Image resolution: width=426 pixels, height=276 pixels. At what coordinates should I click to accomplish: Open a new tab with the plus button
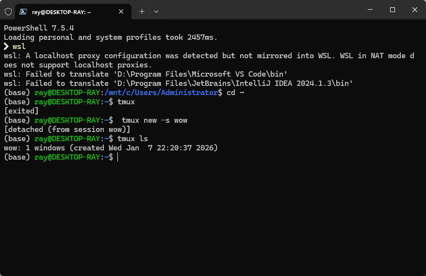[x=142, y=11]
